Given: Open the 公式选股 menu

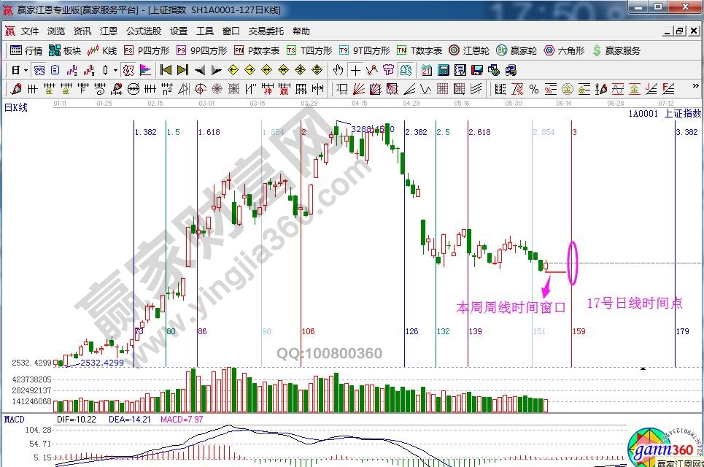Looking at the screenshot, I should click(x=144, y=31).
